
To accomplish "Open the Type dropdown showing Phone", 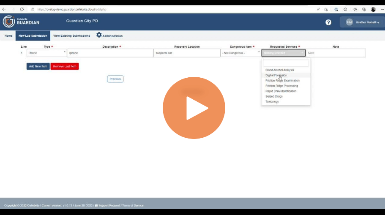I will tap(46, 53).
